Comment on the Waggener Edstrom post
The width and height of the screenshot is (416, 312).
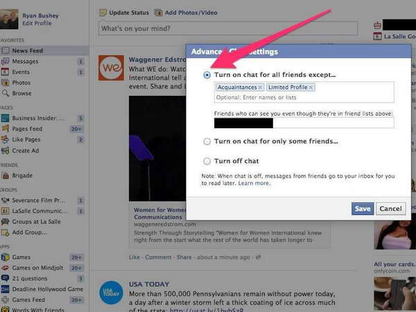[x=158, y=257]
